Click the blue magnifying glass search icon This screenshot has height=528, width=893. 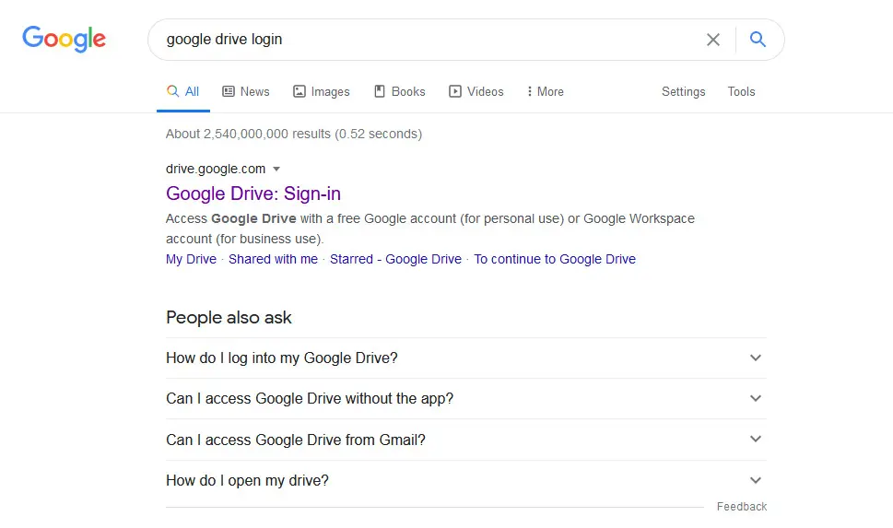pos(758,40)
